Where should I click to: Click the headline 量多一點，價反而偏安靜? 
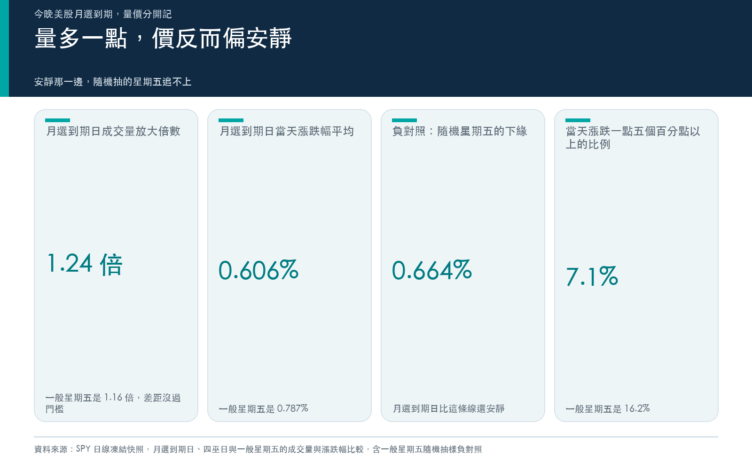click(163, 39)
